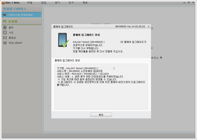The image size is (197, 140).
Task: Click the 연결된 디바이스 section header
Action: (15, 9)
